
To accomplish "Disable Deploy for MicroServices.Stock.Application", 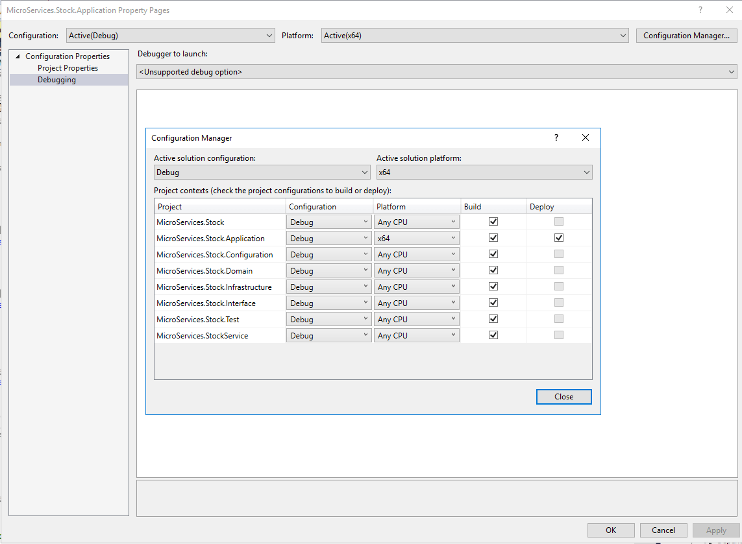I will click(x=558, y=237).
